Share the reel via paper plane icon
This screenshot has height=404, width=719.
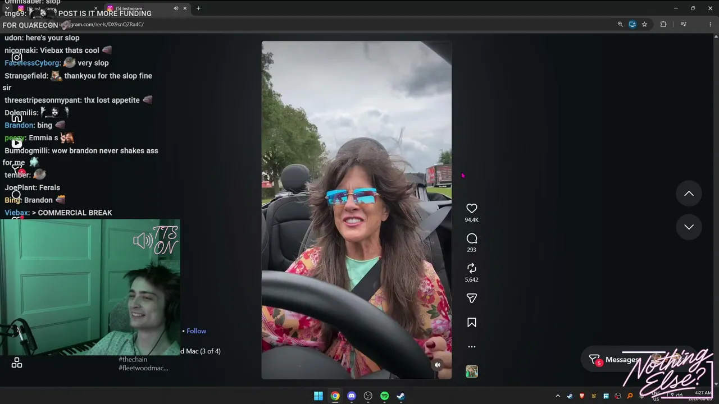click(471, 299)
